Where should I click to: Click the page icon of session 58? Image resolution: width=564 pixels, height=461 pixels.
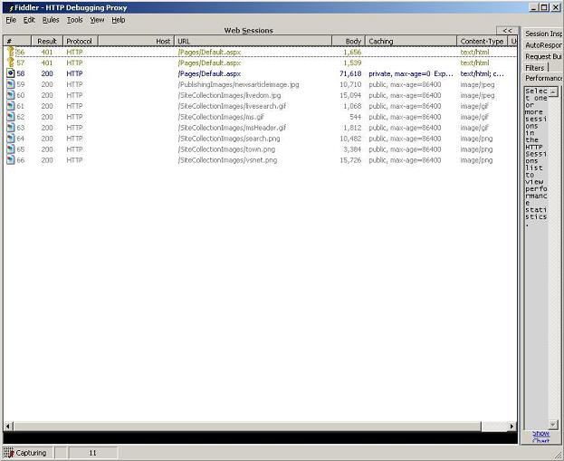(11, 73)
